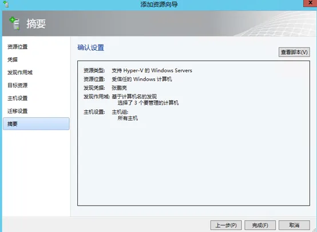Switch to the 发现作用域 step

pos(20,72)
